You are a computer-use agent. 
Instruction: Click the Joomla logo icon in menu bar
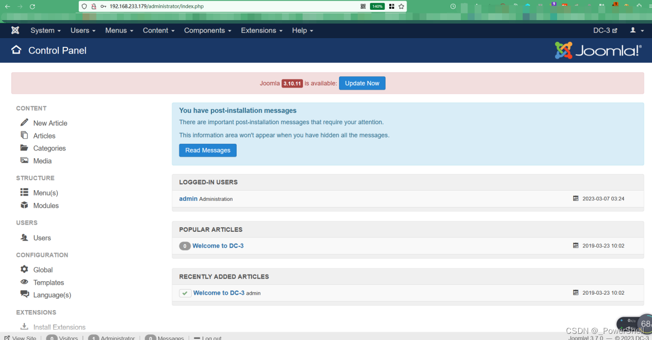coord(15,30)
